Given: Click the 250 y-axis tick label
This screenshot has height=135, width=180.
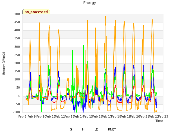Looking at the screenshot, I should (x=17, y=55).
